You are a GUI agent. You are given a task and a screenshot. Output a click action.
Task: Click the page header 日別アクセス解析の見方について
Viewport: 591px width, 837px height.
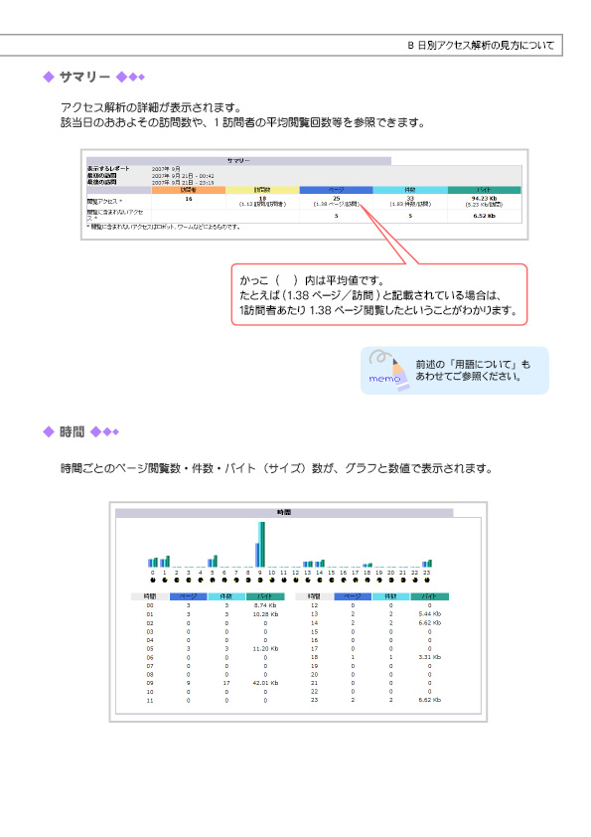tap(481, 46)
